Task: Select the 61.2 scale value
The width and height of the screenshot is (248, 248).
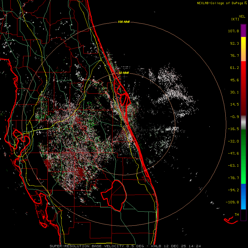Action: (x=234, y=68)
